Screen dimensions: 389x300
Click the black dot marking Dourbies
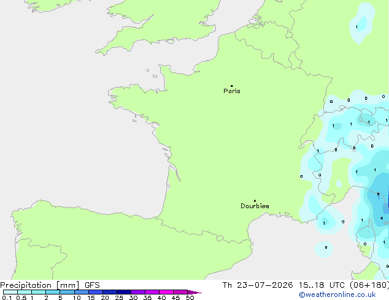coord(255,201)
